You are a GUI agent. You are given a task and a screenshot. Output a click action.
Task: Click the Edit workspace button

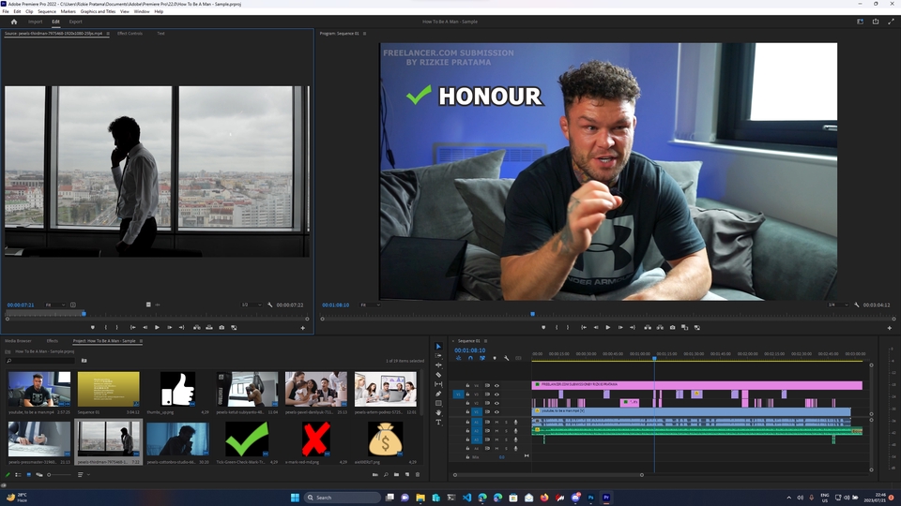pyautogui.click(x=55, y=22)
